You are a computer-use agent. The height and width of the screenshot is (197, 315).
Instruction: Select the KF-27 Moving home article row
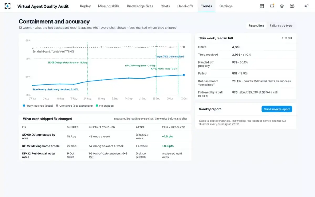pos(105,146)
